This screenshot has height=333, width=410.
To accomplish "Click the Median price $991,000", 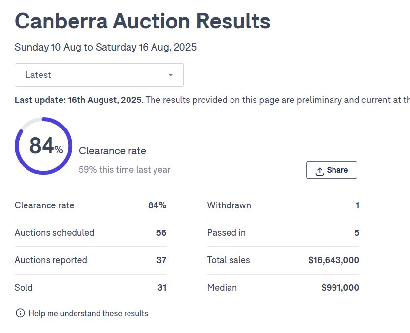I will 340,288.
